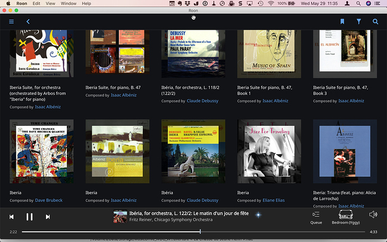Skip to previous track
This screenshot has height=242, width=387.
click(x=11, y=217)
